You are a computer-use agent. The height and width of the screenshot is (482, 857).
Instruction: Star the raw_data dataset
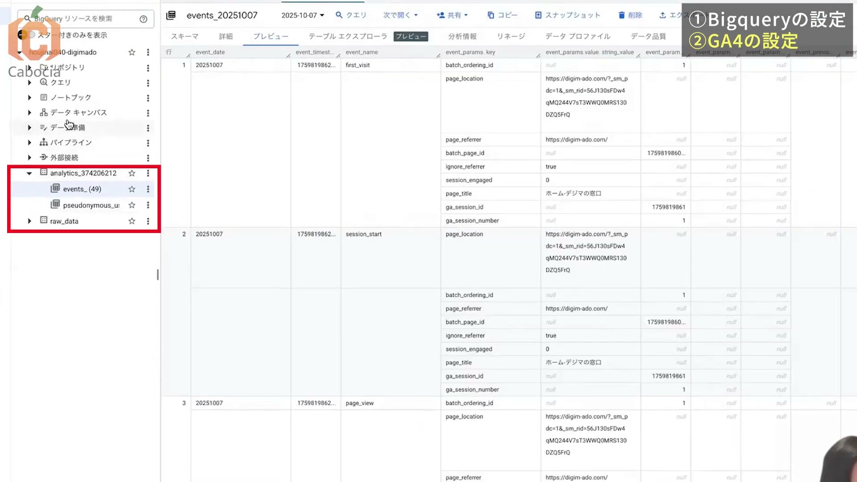click(132, 221)
